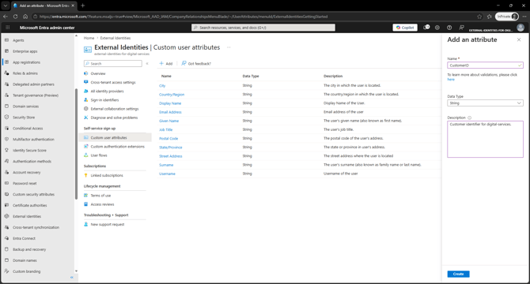Click Home in the breadcrumb
Screen dimensions: 530x284
89,38
